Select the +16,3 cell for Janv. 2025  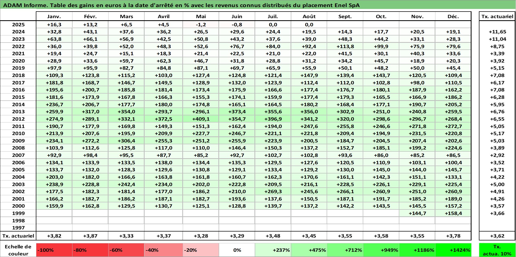[54, 24]
